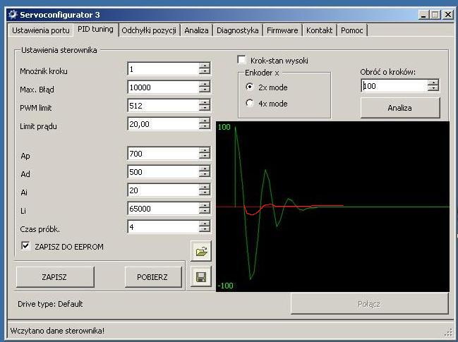Open the Kontakt tab

click(319, 30)
